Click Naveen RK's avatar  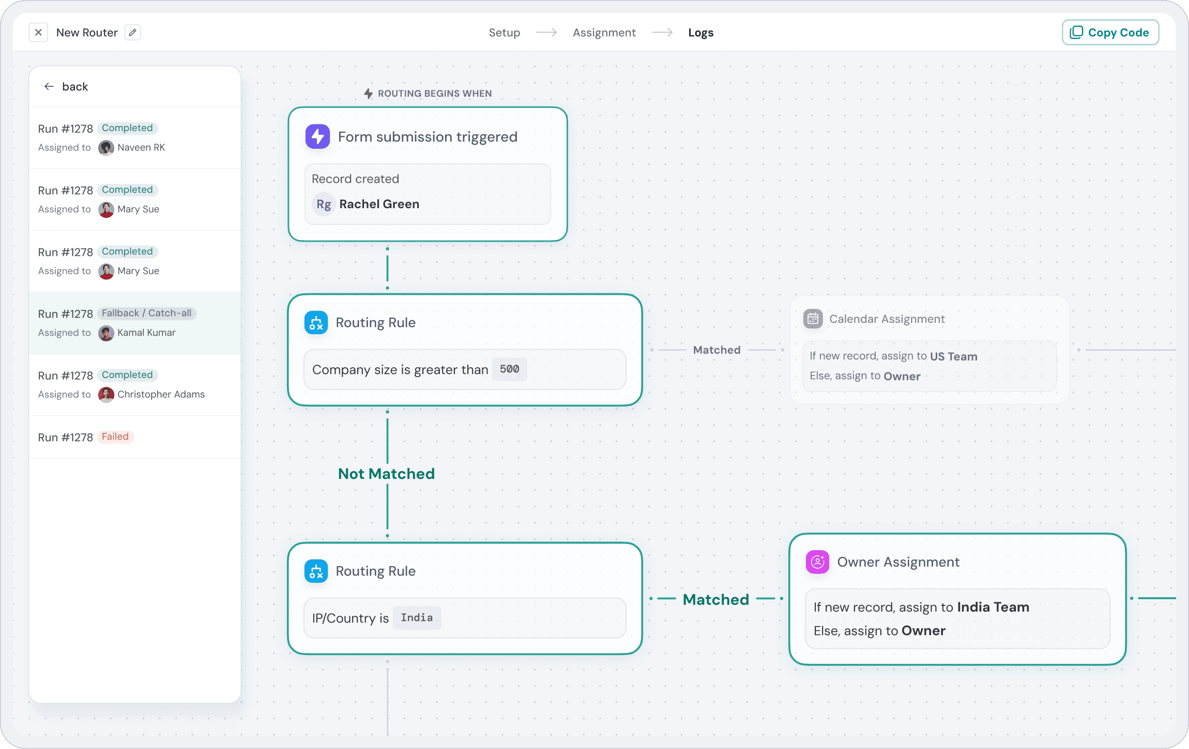[106, 148]
